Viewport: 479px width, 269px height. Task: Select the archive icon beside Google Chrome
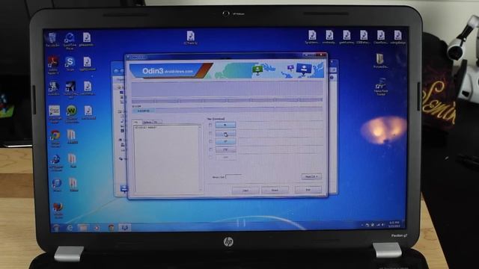[72, 137]
